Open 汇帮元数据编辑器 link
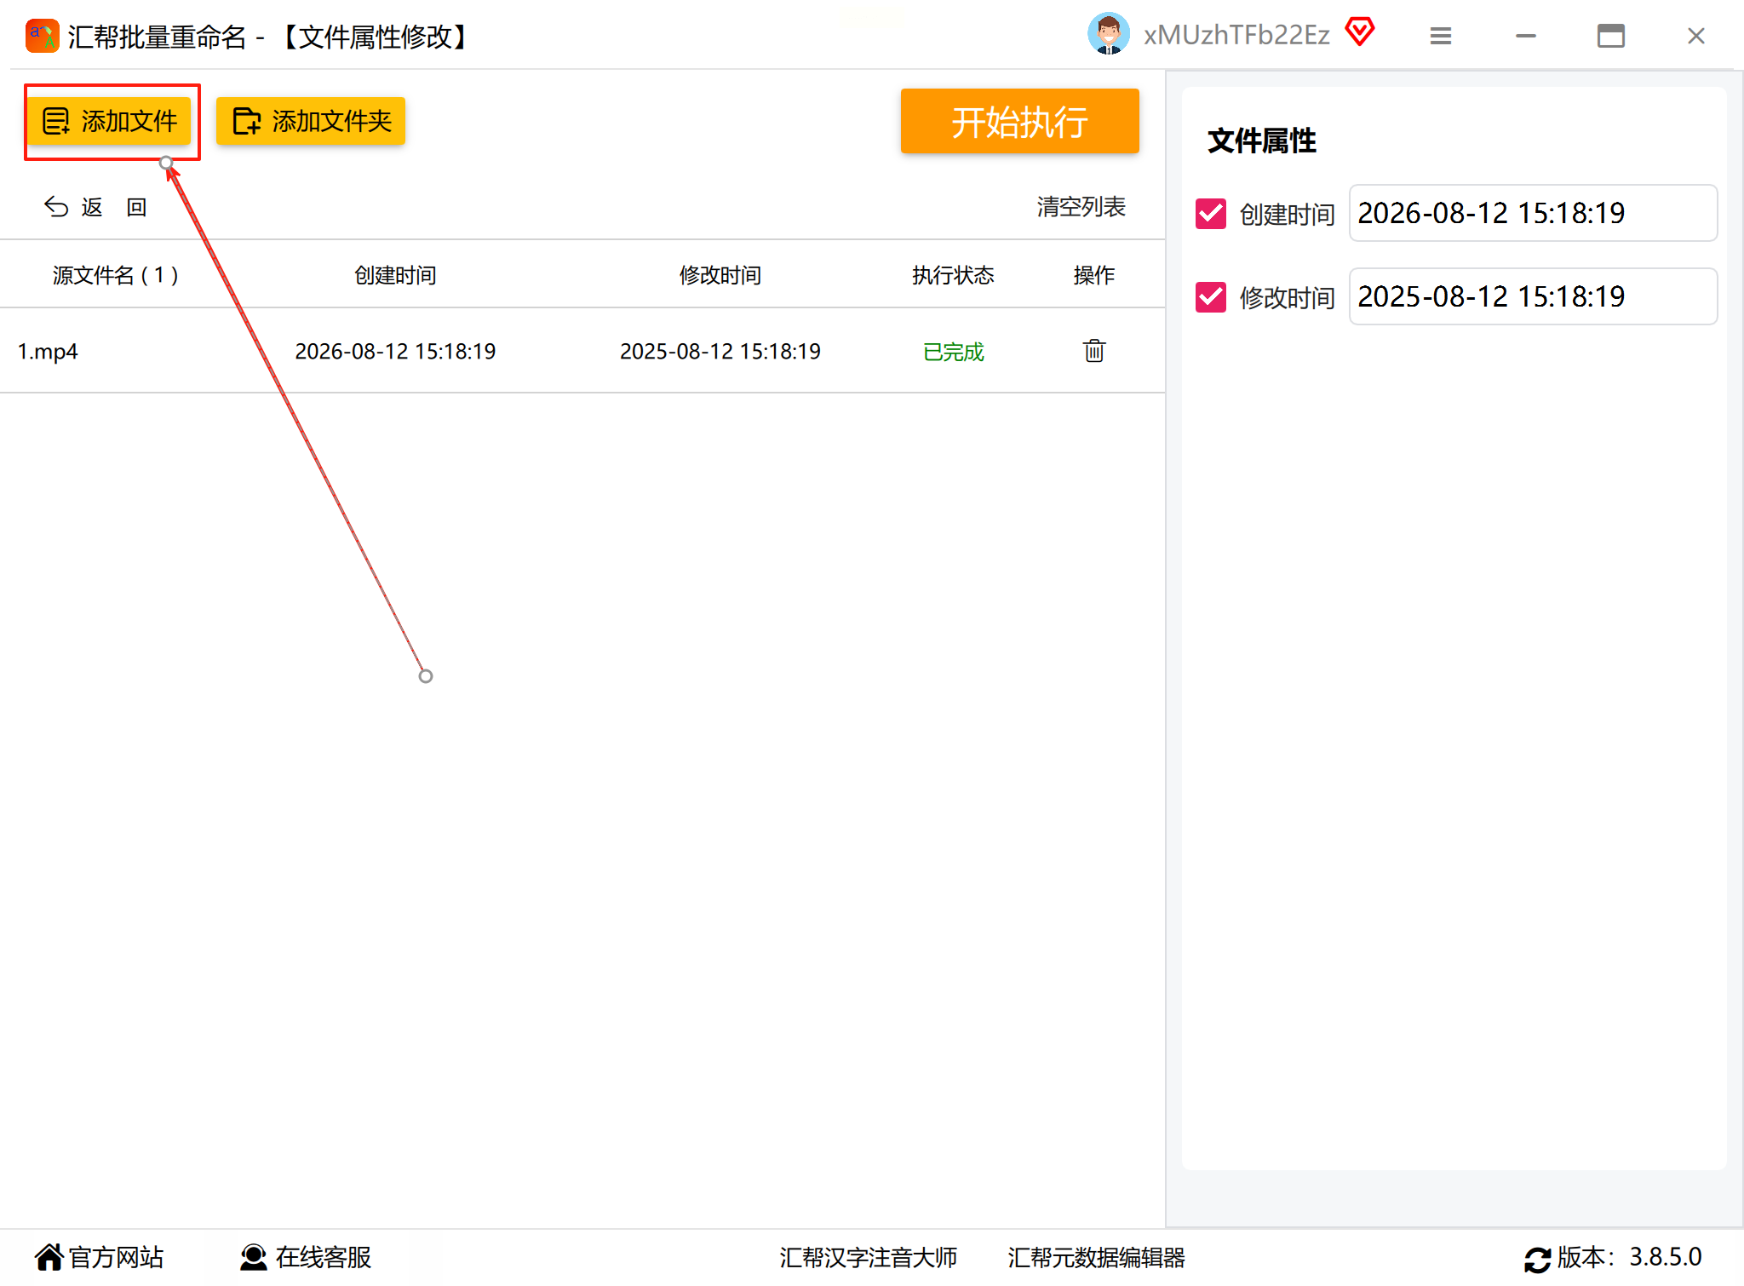The height and width of the screenshot is (1286, 1744). pyautogui.click(x=1096, y=1257)
